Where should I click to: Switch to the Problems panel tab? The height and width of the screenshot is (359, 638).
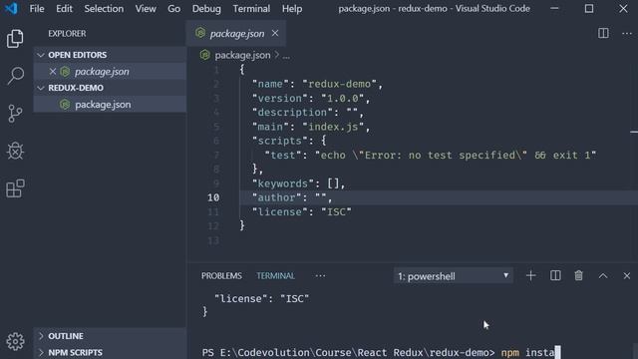pyautogui.click(x=221, y=276)
